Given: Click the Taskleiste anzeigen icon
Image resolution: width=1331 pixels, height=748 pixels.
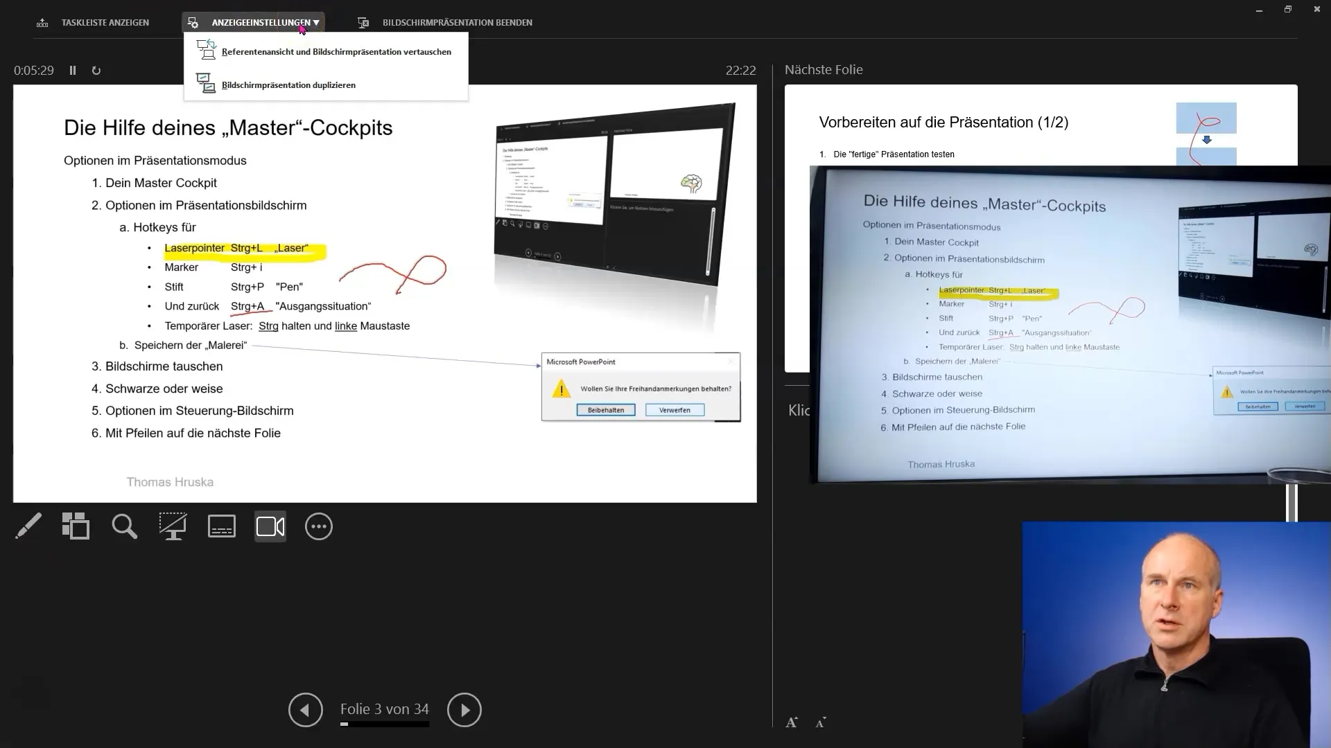Looking at the screenshot, I should pos(42,23).
